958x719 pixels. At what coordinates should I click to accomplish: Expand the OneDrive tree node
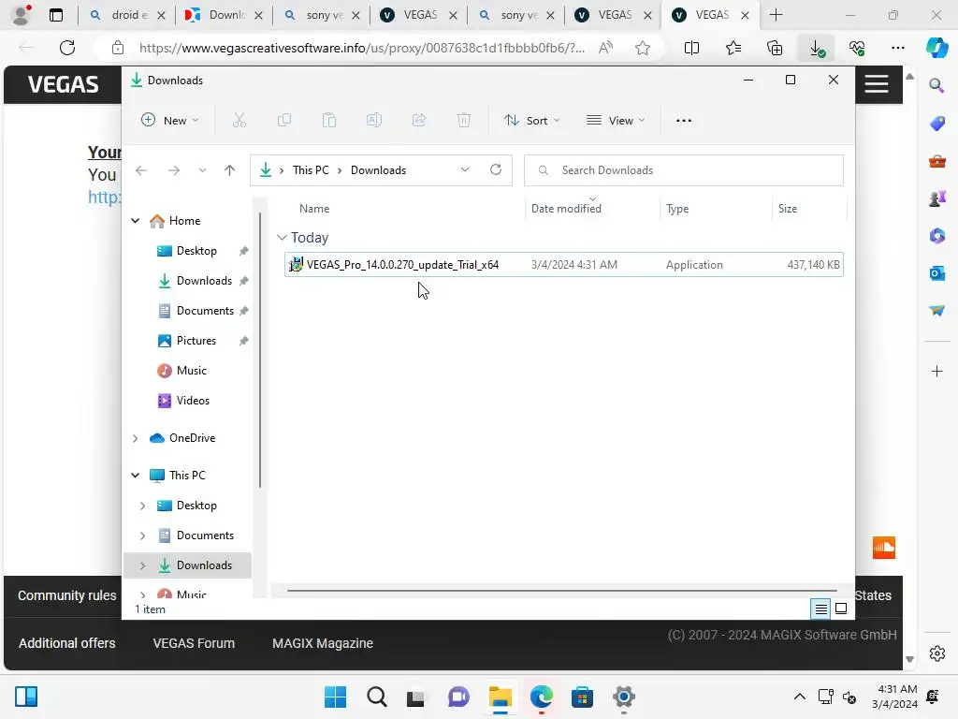136,438
